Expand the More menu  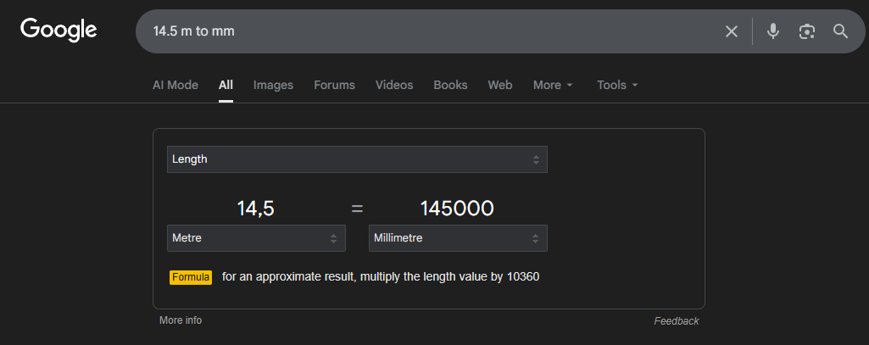(553, 85)
